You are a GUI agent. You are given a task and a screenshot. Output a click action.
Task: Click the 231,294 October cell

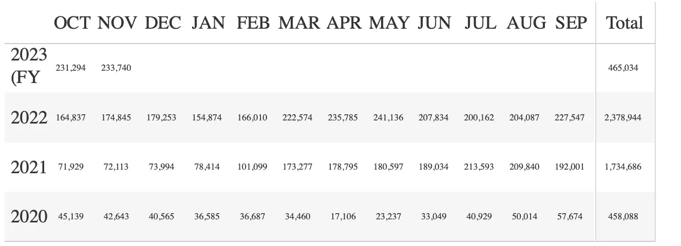tap(71, 68)
